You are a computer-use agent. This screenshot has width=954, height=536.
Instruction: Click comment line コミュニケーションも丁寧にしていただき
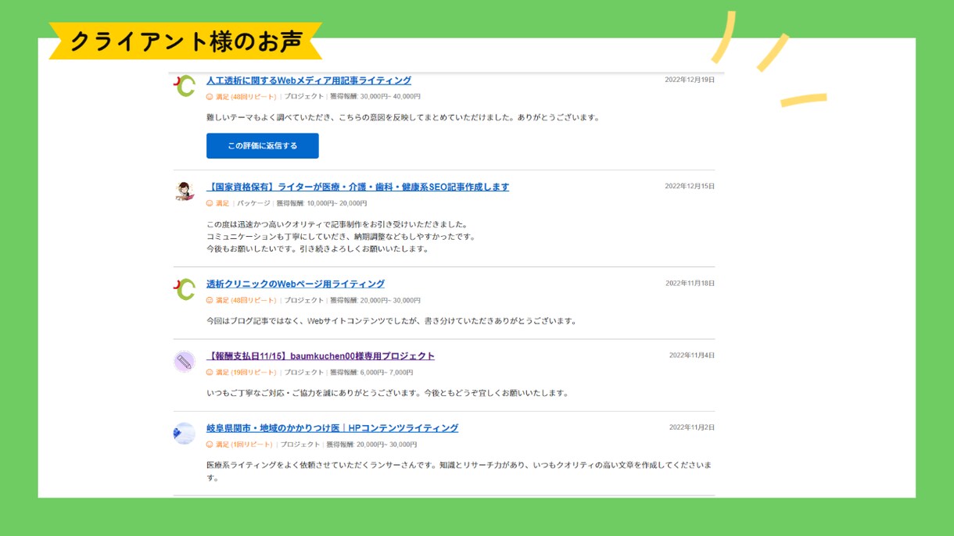click(x=341, y=237)
